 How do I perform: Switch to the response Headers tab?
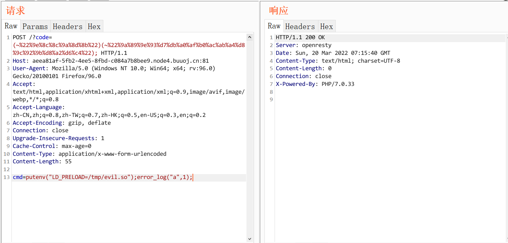tap(300, 26)
